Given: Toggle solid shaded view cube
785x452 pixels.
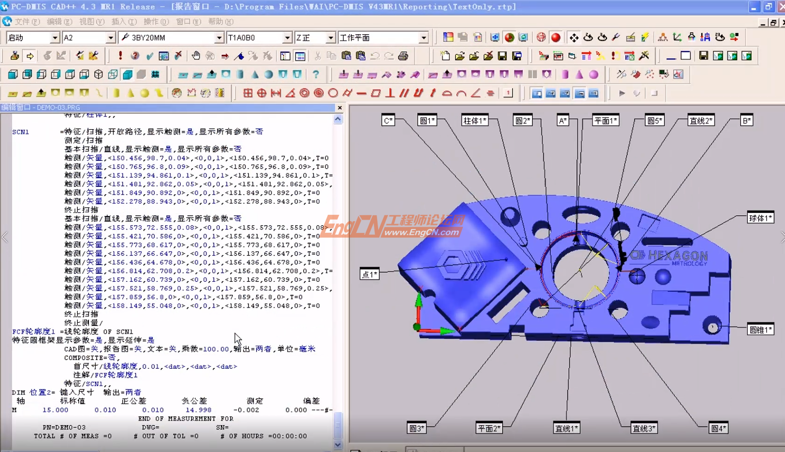Looking at the screenshot, I should (x=127, y=74).
